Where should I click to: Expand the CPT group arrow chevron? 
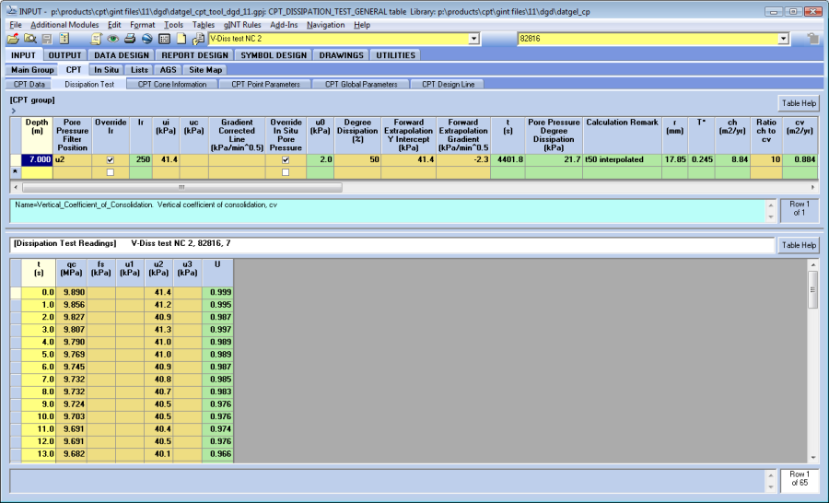pyautogui.click(x=14, y=111)
